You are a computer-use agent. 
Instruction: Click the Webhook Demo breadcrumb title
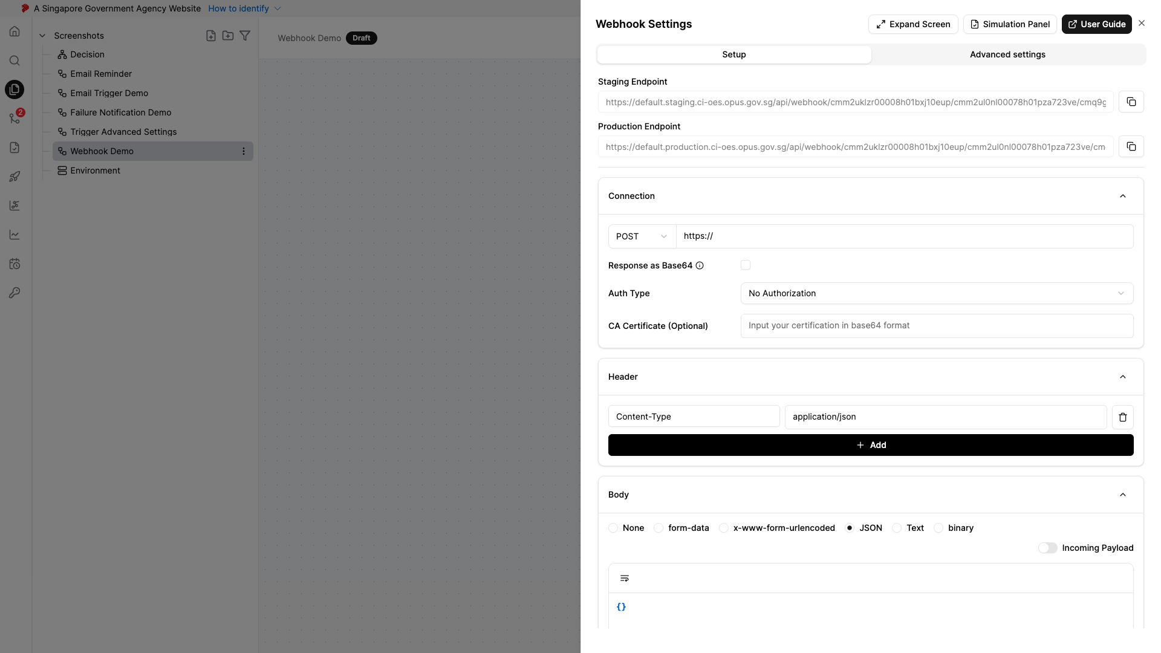[309, 38]
